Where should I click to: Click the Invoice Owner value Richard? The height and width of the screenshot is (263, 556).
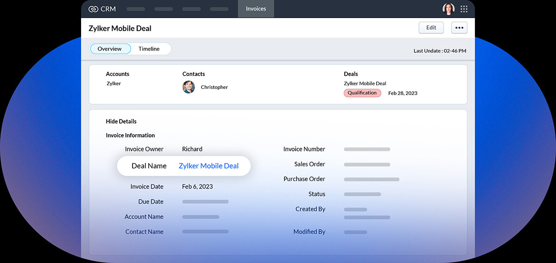point(192,149)
